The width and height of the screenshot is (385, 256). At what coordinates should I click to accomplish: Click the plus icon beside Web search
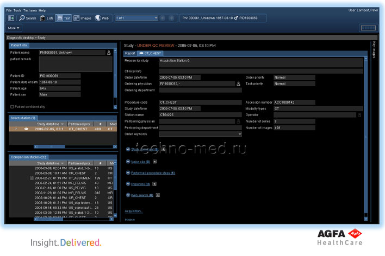(157, 195)
